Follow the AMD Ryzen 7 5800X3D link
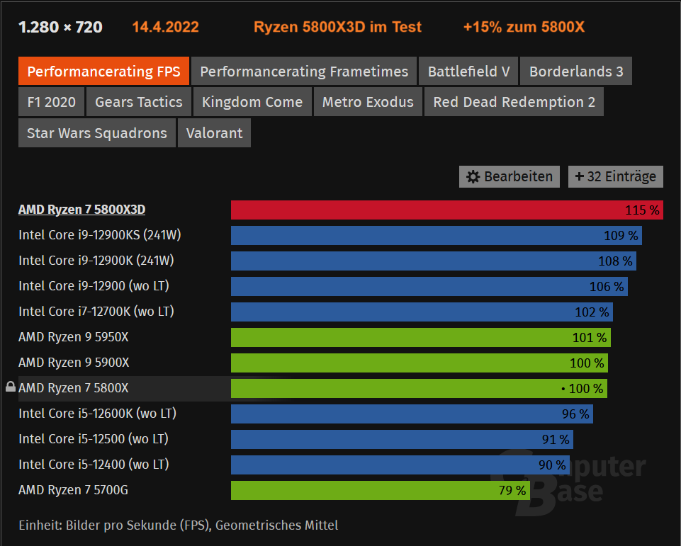681x546 pixels. click(81, 210)
